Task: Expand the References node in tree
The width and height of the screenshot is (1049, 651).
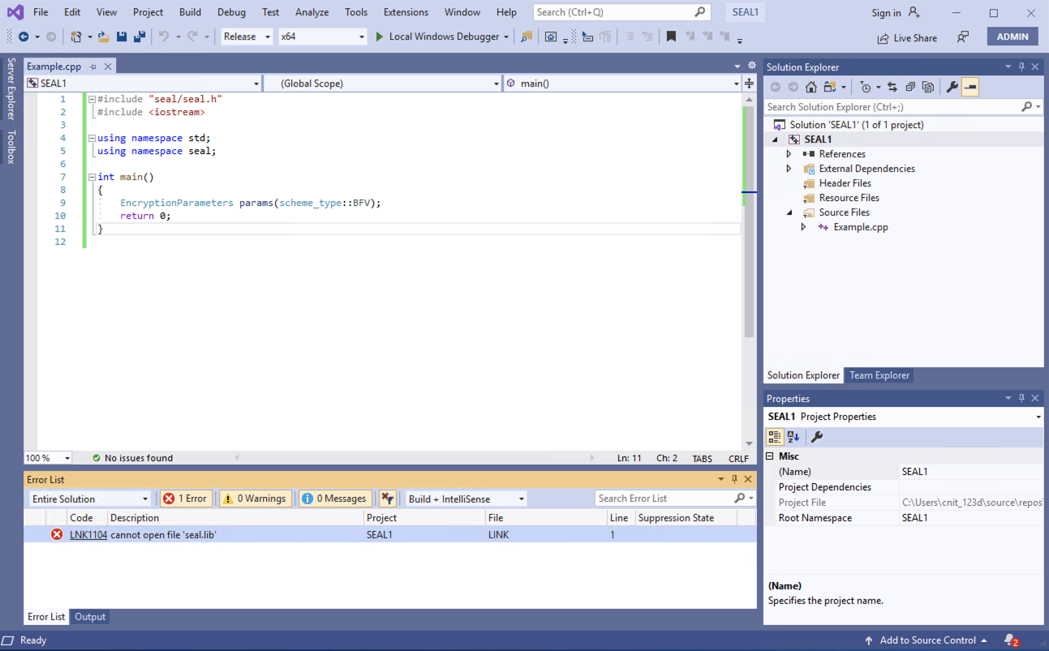Action: click(789, 154)
